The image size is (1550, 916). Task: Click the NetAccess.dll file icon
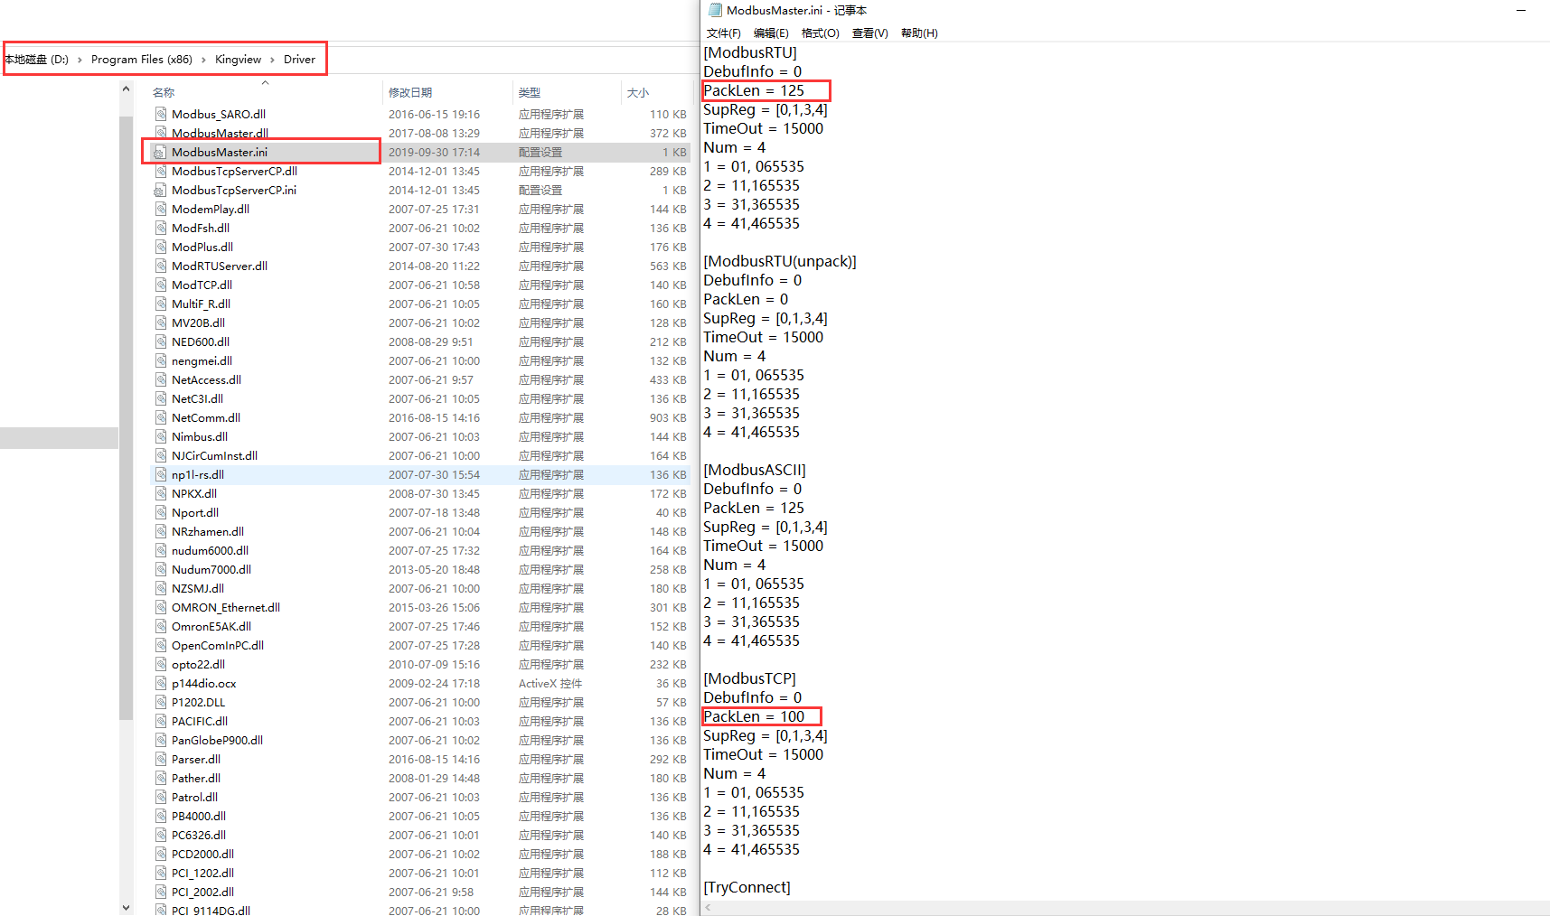(160, 379)
